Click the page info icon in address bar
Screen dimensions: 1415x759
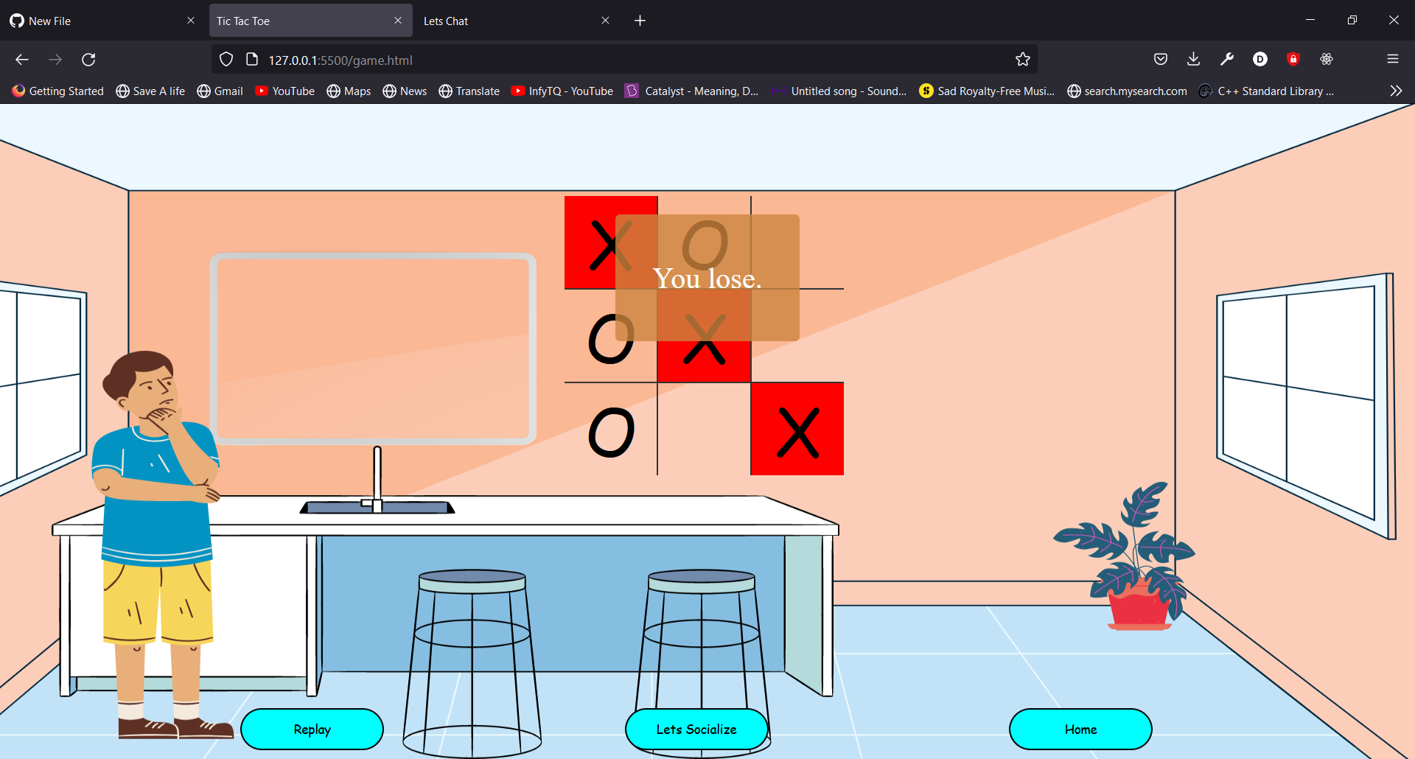(252, 60)
